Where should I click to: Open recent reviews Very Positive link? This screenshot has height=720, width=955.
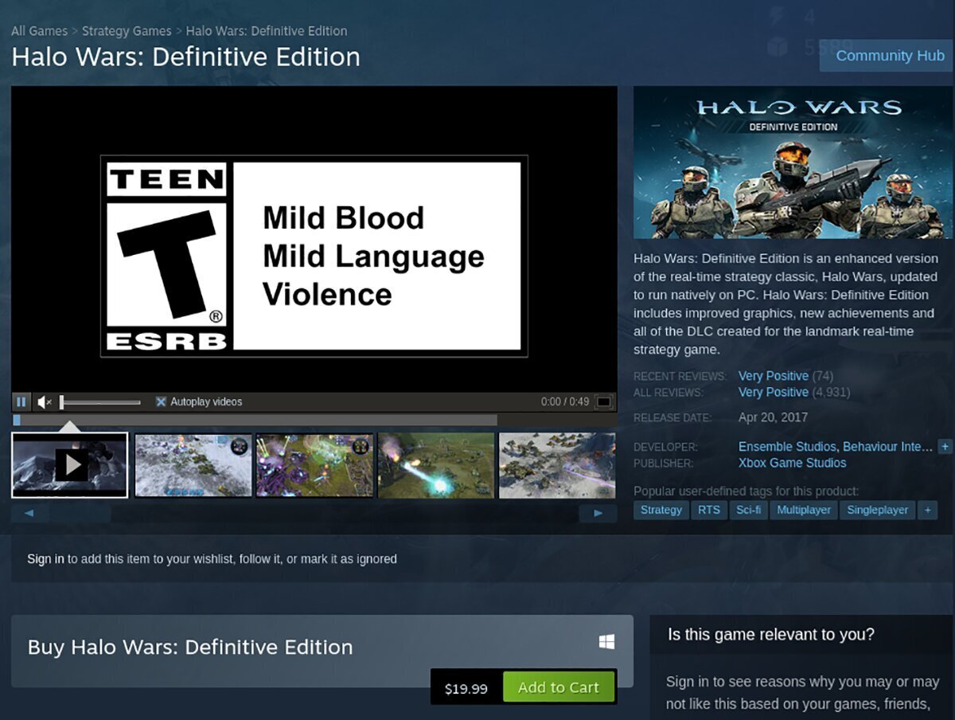pyautogui.click(x=774, y=376)
